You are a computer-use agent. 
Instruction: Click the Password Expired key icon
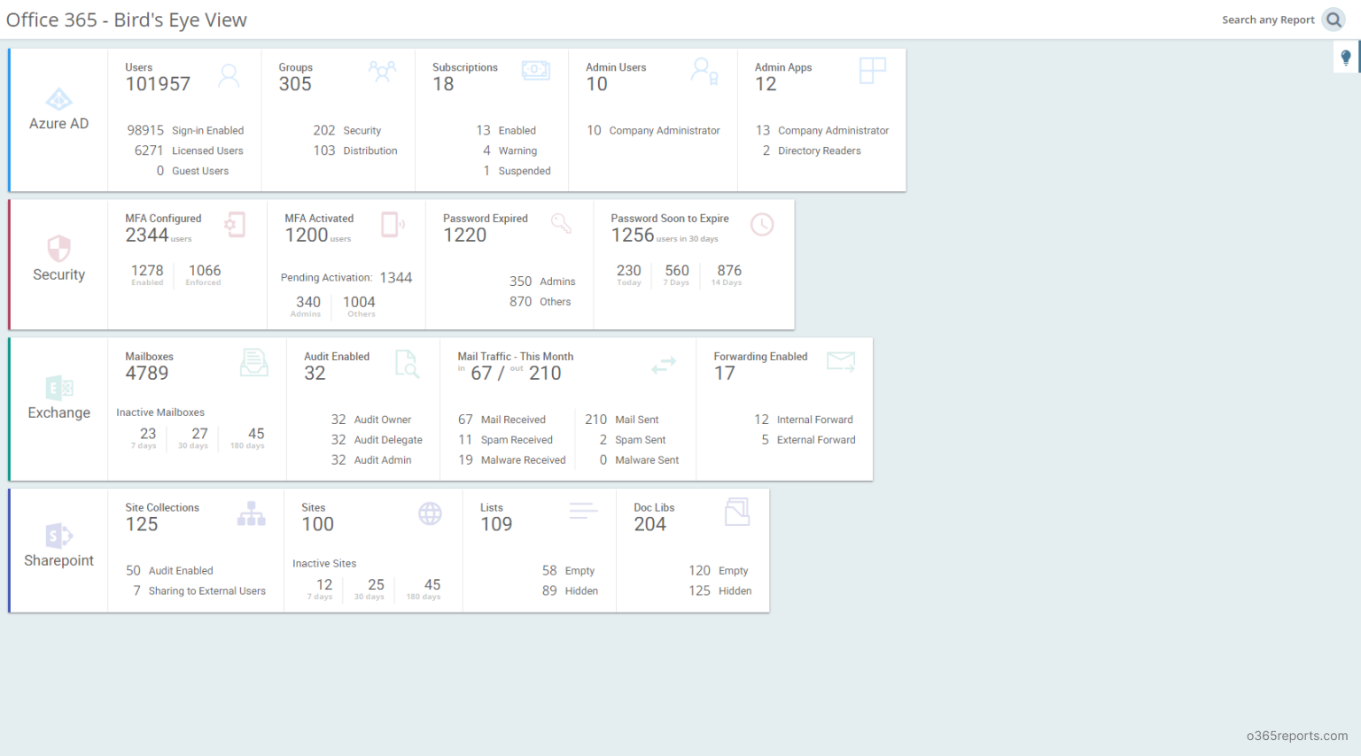coord(561,223)
